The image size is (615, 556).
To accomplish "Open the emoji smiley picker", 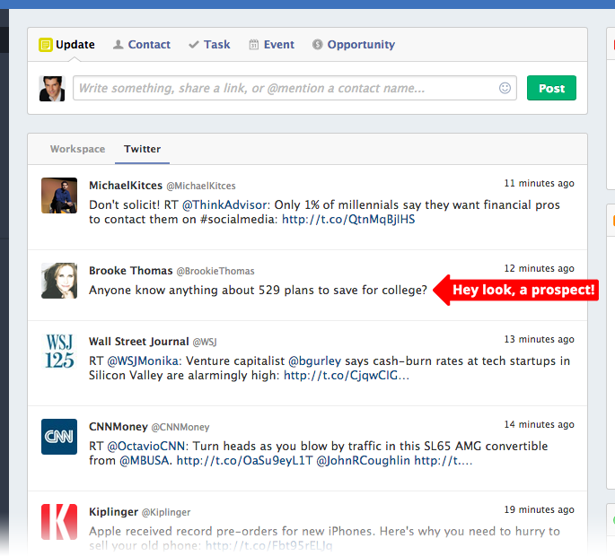I will point(505,88).
